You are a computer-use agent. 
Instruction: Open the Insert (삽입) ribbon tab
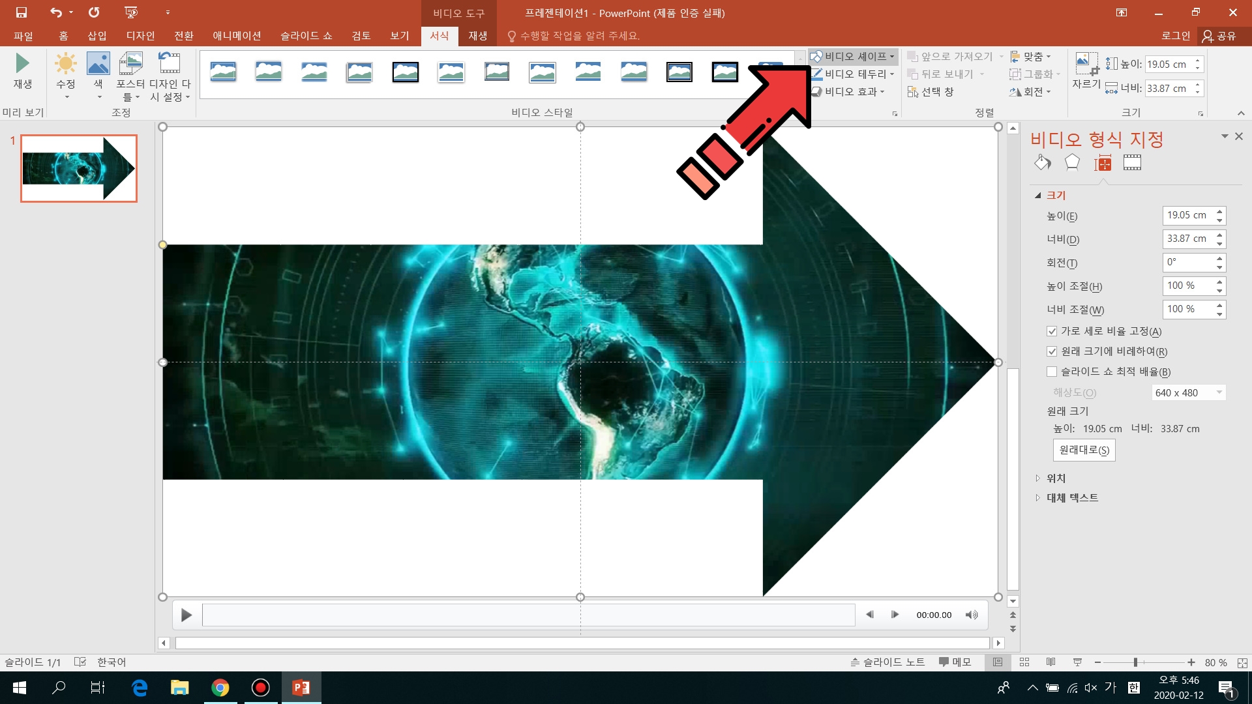tap(97, 36)
